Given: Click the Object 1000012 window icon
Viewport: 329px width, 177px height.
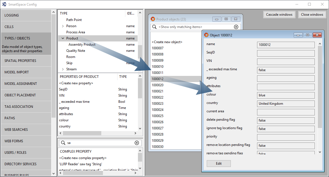Looking at the screenshot, I should 206,35.
